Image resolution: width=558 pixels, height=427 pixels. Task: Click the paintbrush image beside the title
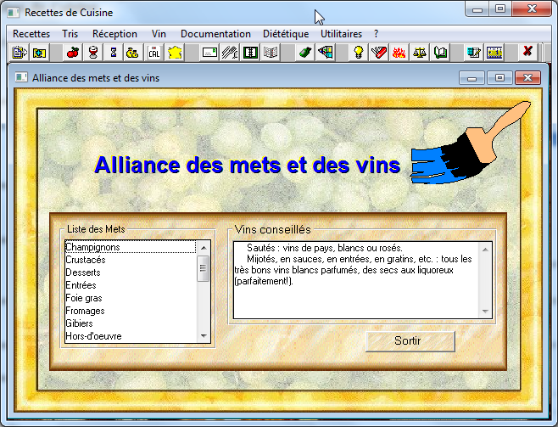pyautogui.click(x=471, y=143)
